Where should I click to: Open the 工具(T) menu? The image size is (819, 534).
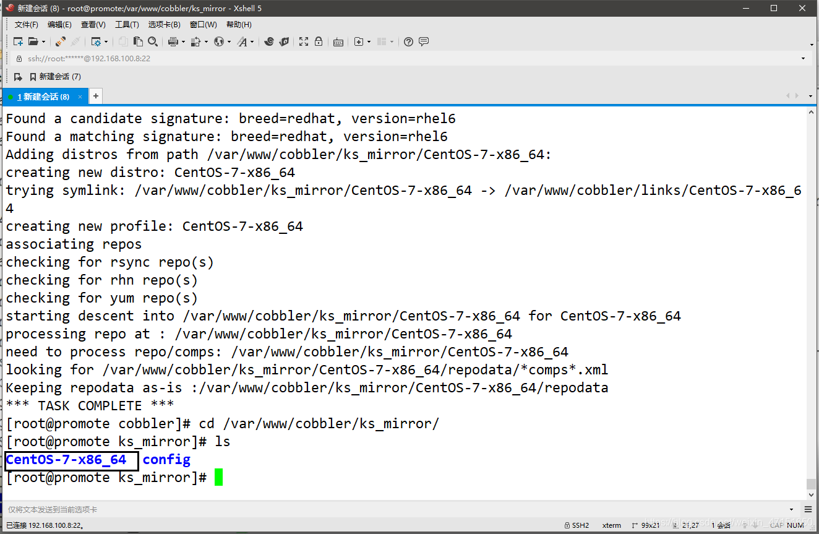pyautogui.click(x=127, y=25)
